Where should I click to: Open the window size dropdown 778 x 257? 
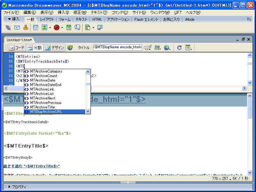221,179
